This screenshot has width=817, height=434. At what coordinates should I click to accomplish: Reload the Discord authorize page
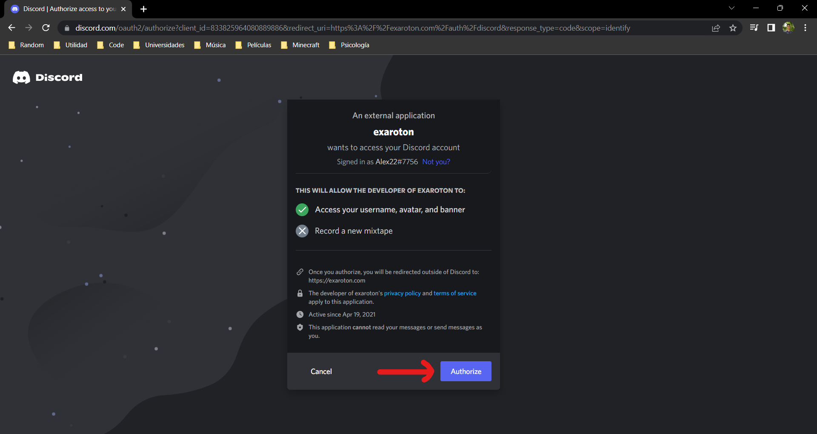pyautogui.click(x=46, y=28)
